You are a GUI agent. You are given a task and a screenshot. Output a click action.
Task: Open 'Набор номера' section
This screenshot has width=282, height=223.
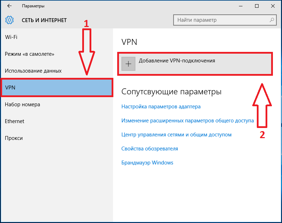(57, 104)
